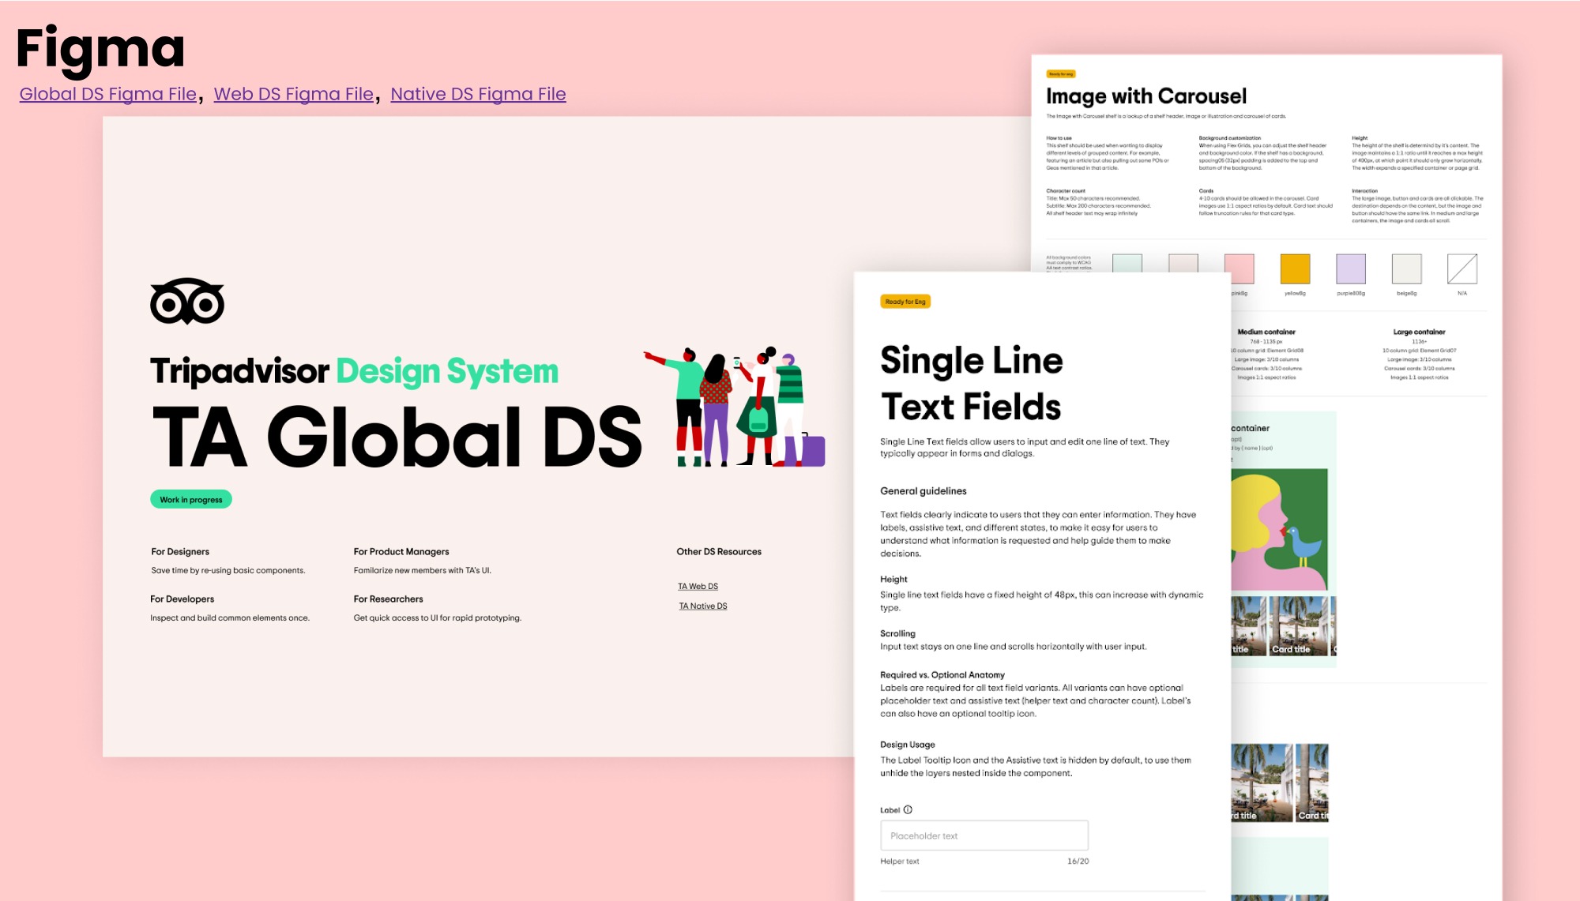
Task: Click the Tripadvisor owl logo
Action: coord(187,301)
